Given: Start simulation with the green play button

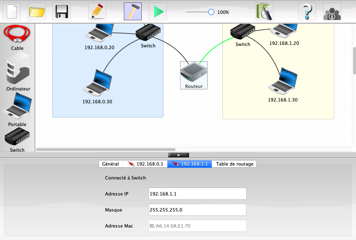Looking at the screenshot, I should [158, 11].
